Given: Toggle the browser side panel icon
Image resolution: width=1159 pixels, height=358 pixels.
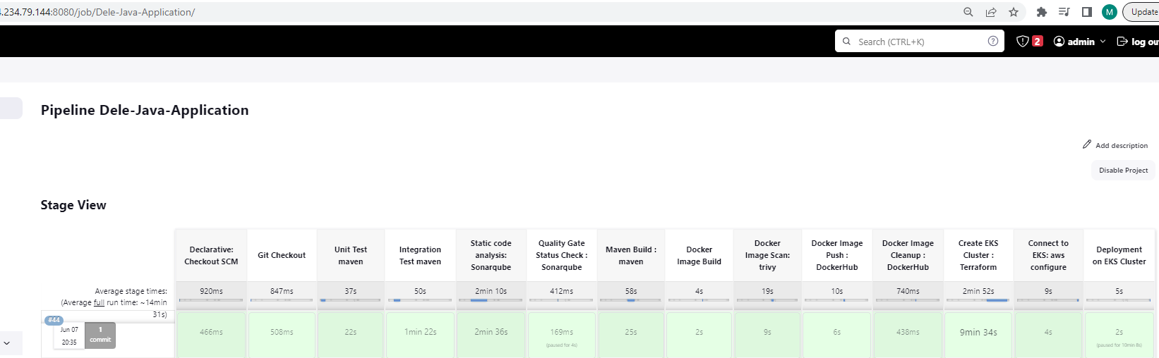Looking at the screenshot, I should [1087, 12].
